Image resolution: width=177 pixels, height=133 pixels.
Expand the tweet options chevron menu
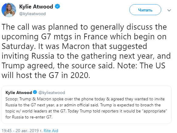(x=169, y=10)
